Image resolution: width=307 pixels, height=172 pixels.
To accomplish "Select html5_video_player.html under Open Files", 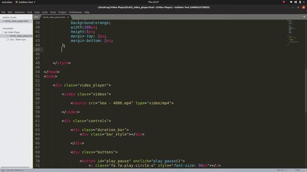I will pyautogui.click(x=16, y=21).
